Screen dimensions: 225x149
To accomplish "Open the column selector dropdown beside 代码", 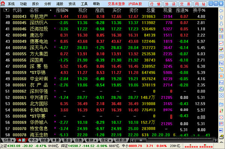I will (6, 10).
